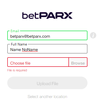Click the File is required error message
Screen dimensions: 98x106
(17, 70)
